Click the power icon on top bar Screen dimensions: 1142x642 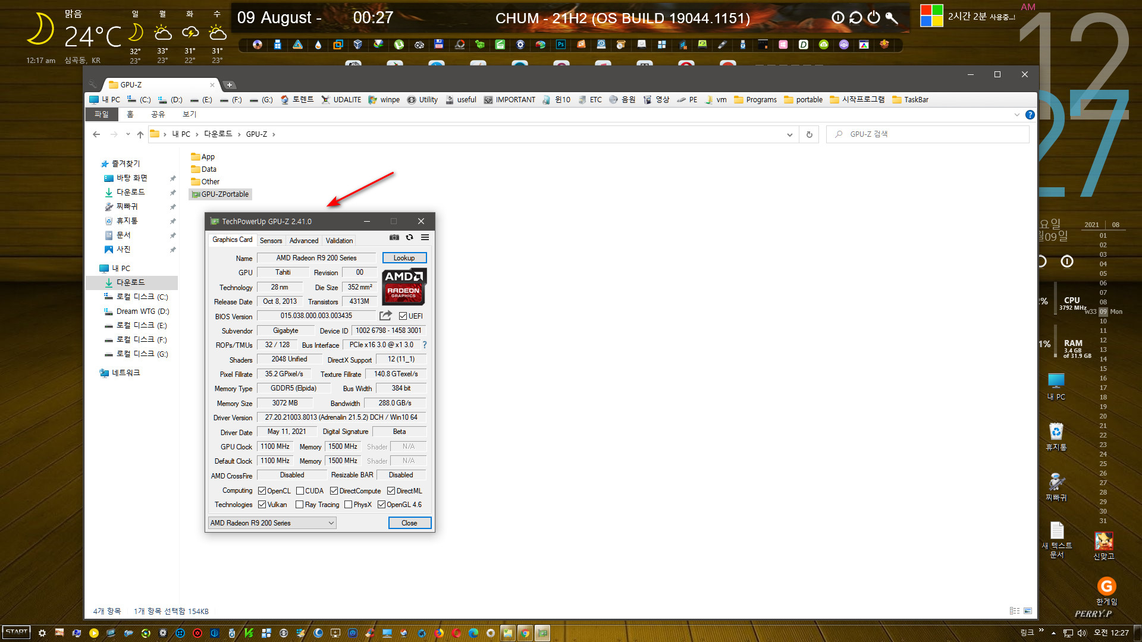873,18
